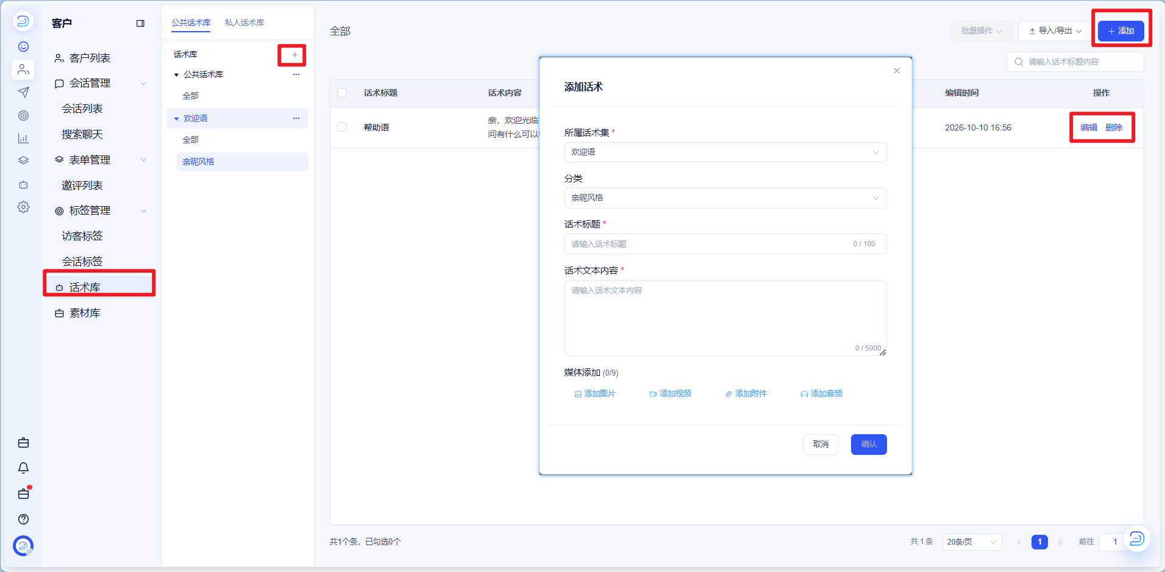Tick the select-all checkbox in table header
The height and width of the screenshot is (572, 1165).
[342, 93]
